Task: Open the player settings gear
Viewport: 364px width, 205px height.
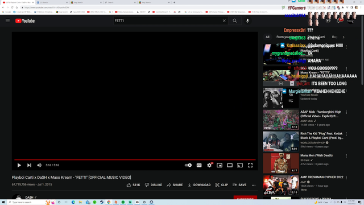Action: click(x=209, y=165)
